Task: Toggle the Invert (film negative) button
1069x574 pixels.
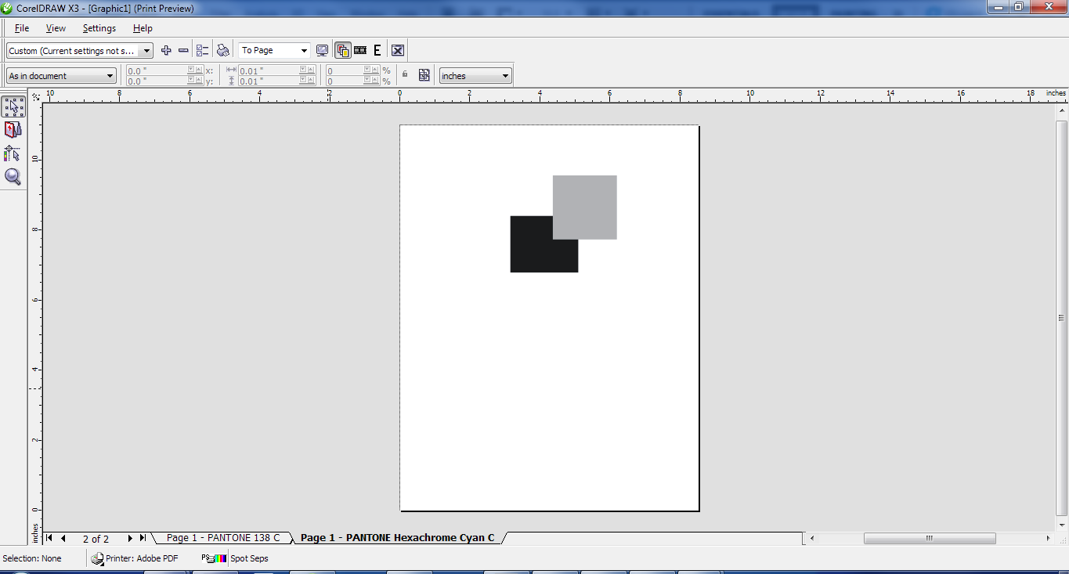Action: (360, 50)
